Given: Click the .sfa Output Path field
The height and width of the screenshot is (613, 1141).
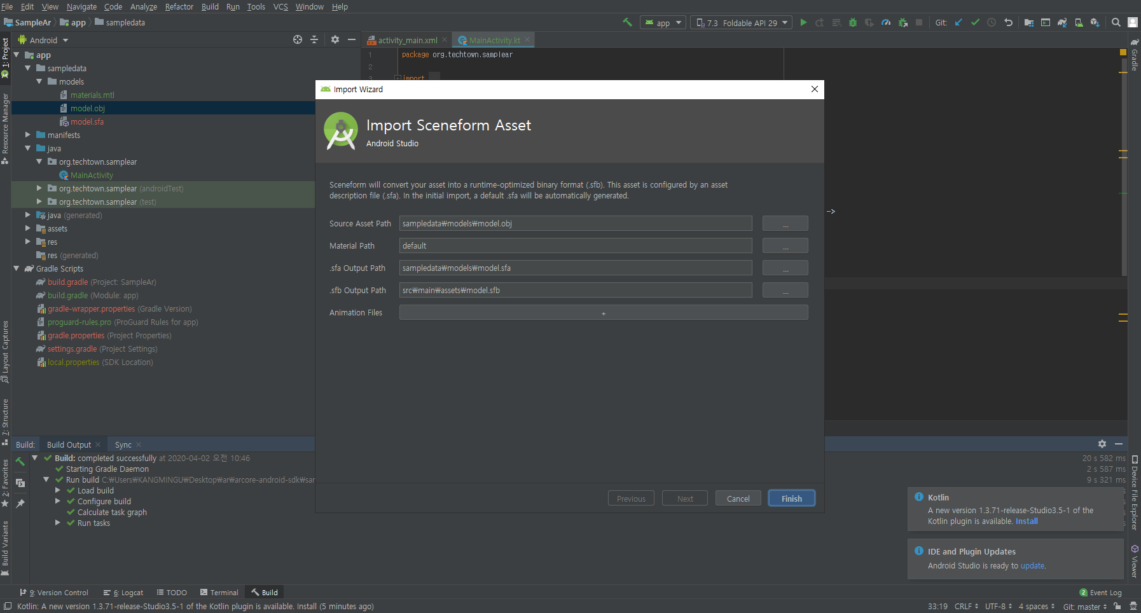Looking at the screenshot, I should (x=576, y=268).
